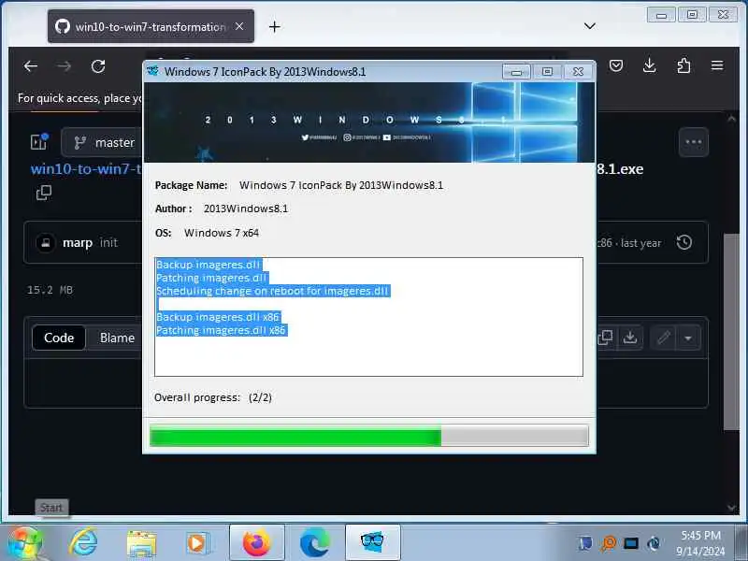Select log line 'Scheduling change on reboot for imageres.dll'
748x561 pixels.
click(273, 291)
